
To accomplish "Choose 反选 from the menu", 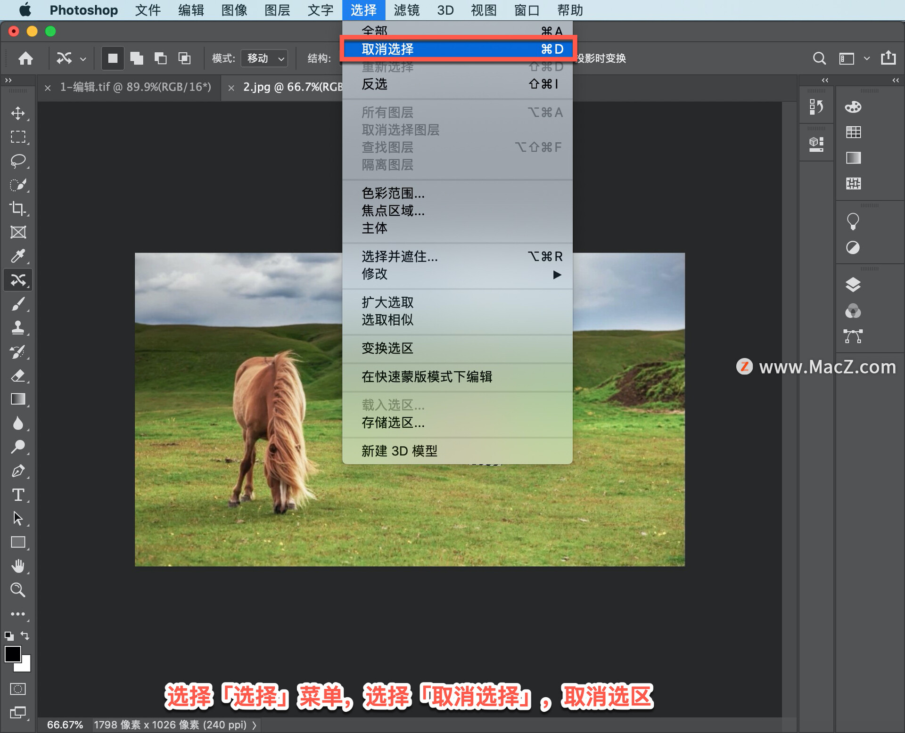I will pyautogui.click(x=457, y=84).
